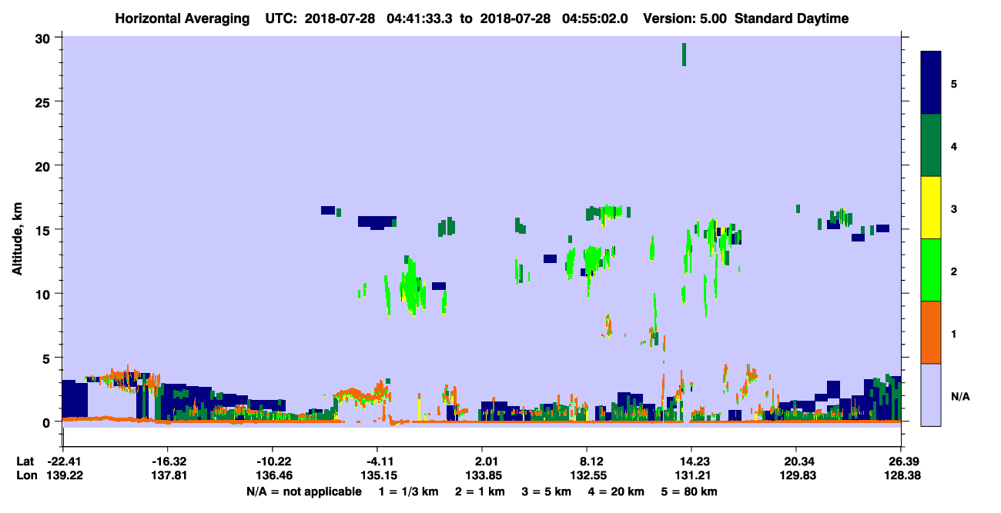
Task: Click latitude value -22.41
Action: click(x=62, y=461)
